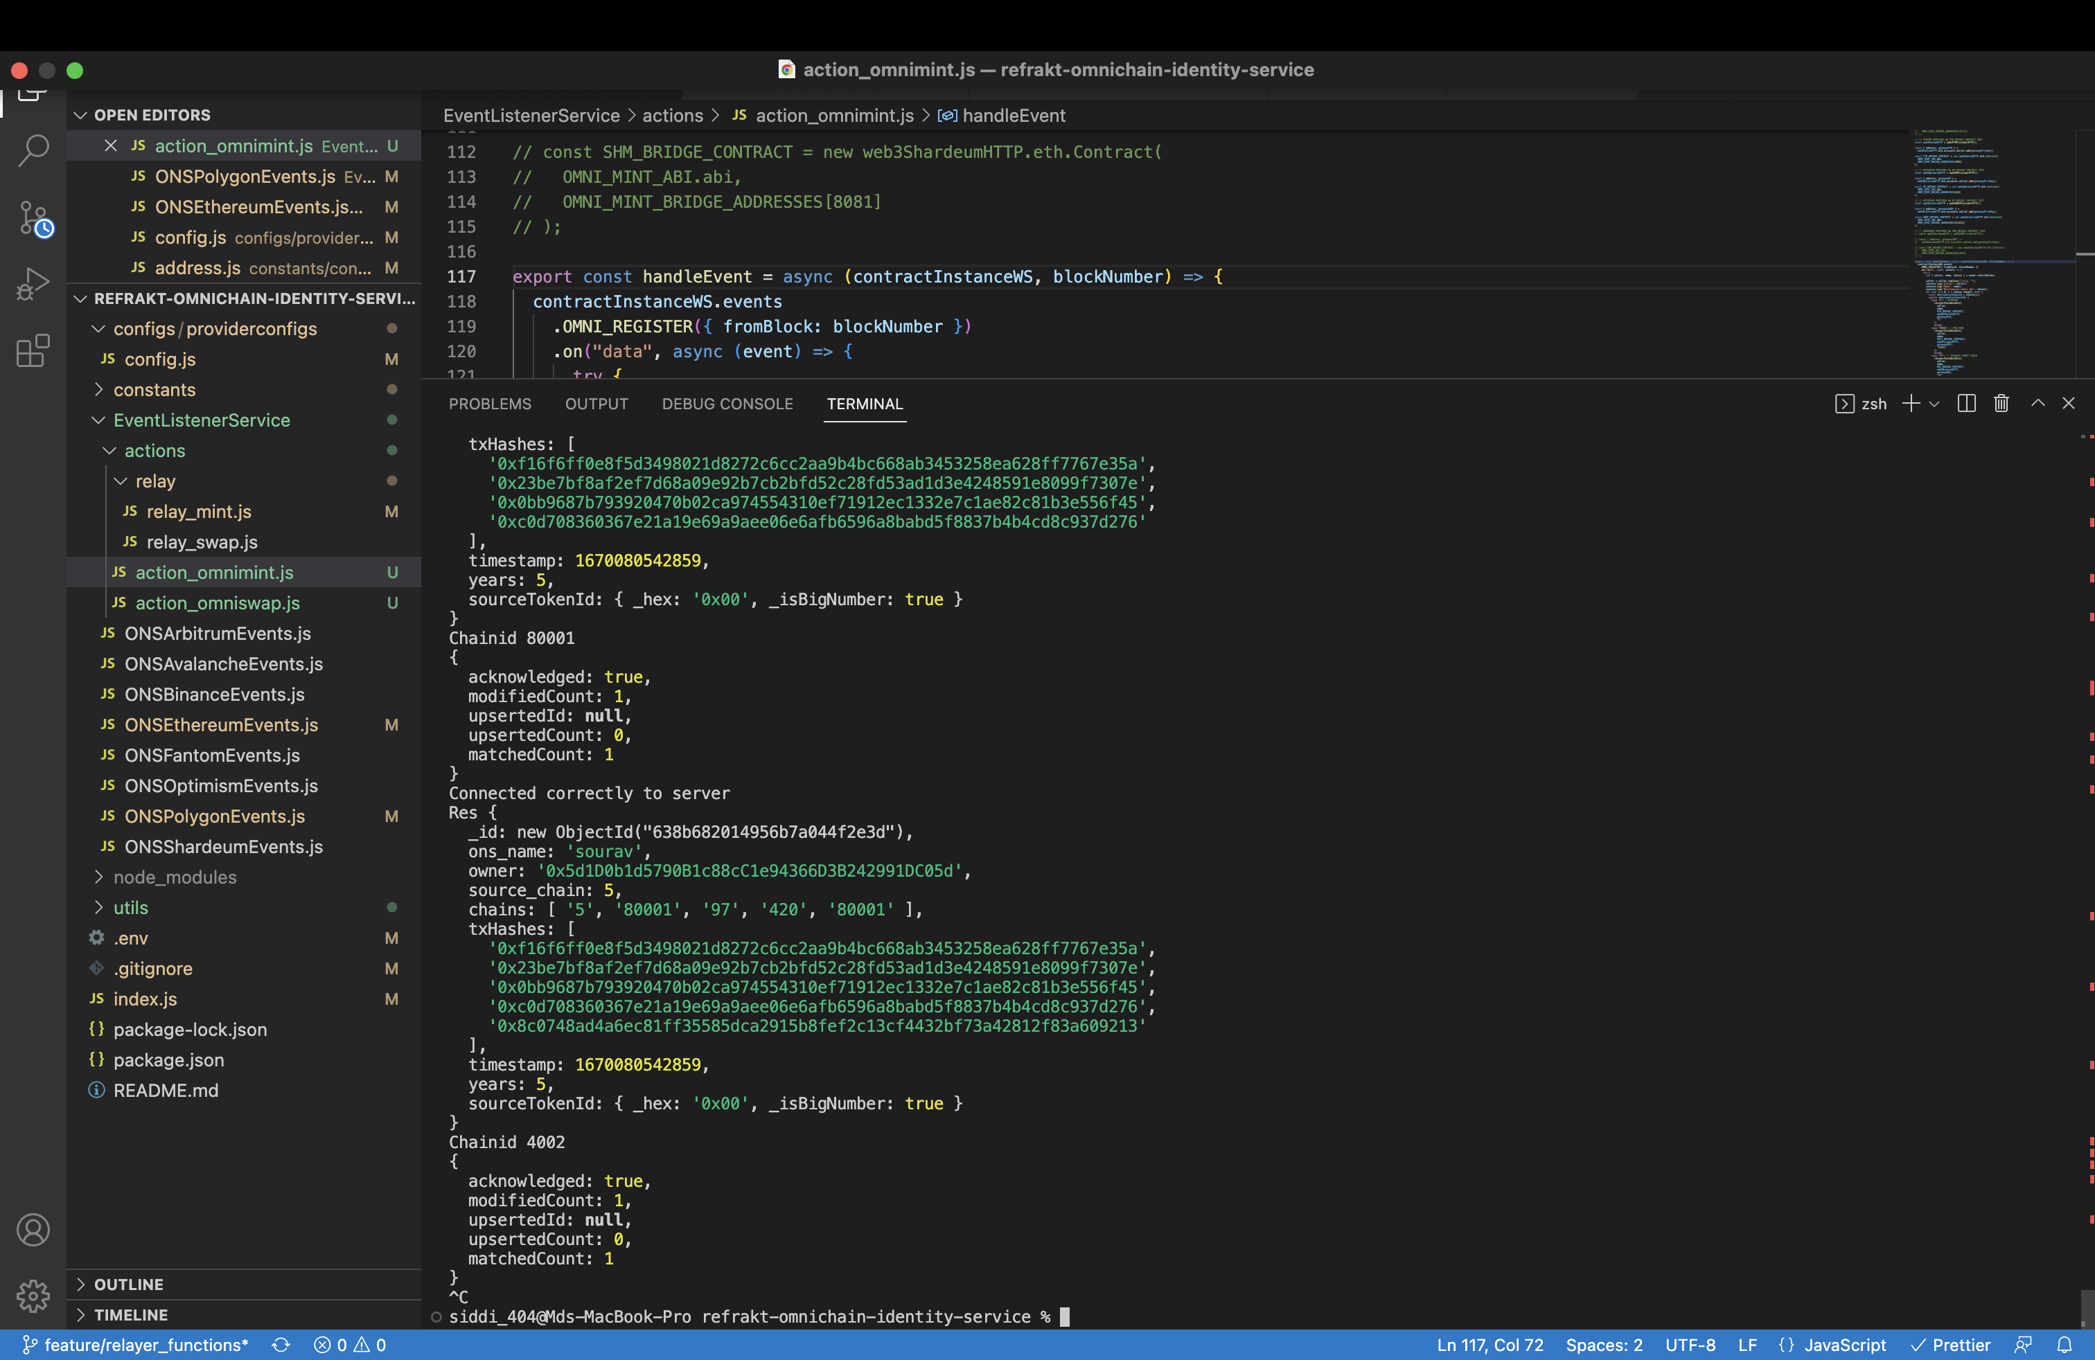This screenshot has width=2095, height=1360.
Task: Collapse the EventListenerService folder
Action: click(x=243, y=420)
